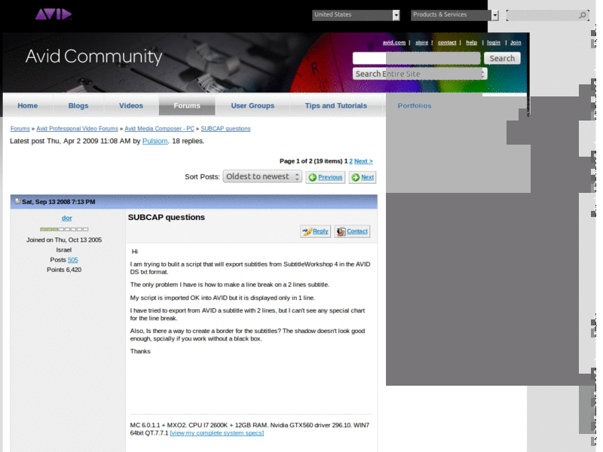603x452 pixels.
Task: Click dor's green user rank bar
Action: coord(64,229)
